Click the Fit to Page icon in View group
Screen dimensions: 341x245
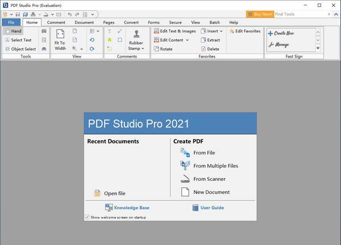(x=74, y=31)
